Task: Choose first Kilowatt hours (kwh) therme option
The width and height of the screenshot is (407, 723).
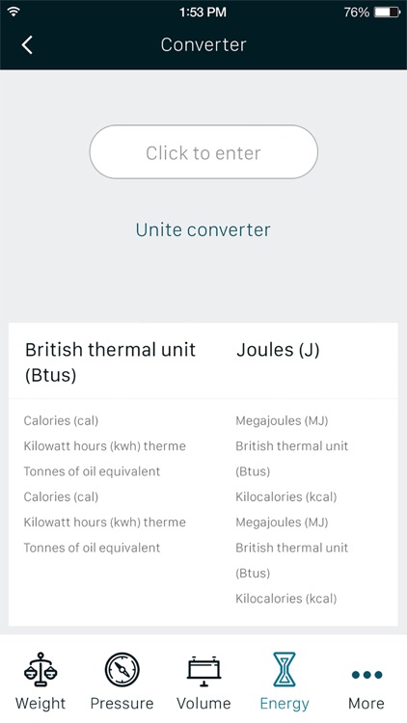Action: point(105,446)
